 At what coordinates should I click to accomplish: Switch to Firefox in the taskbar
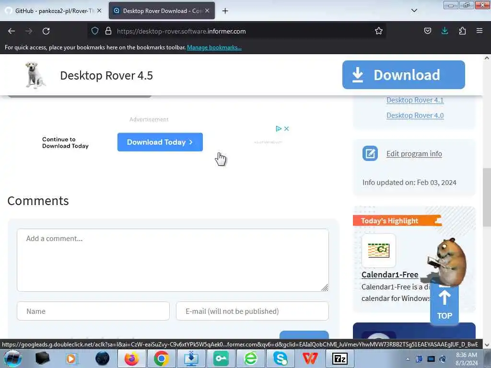pos(131,358)
